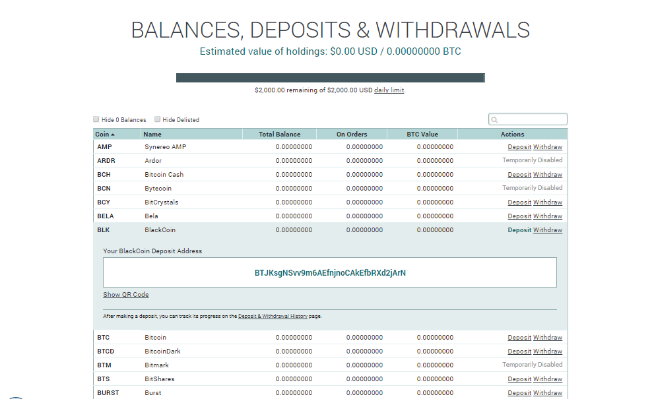This screenshot has height=399, width=654.
Task: Click Deposit for BitCrystals
Action: [519, 202]
